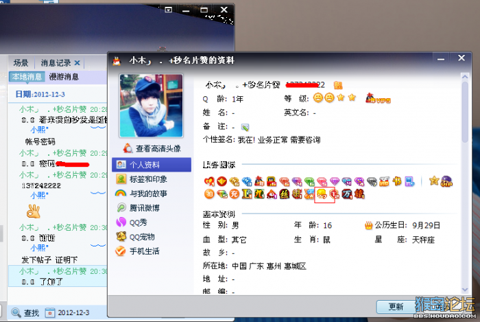This screenshot has height=322, width=480.
Task: Click the VIP5 member icon beside level
Action: pyautogui.click(x=378, y=98)
